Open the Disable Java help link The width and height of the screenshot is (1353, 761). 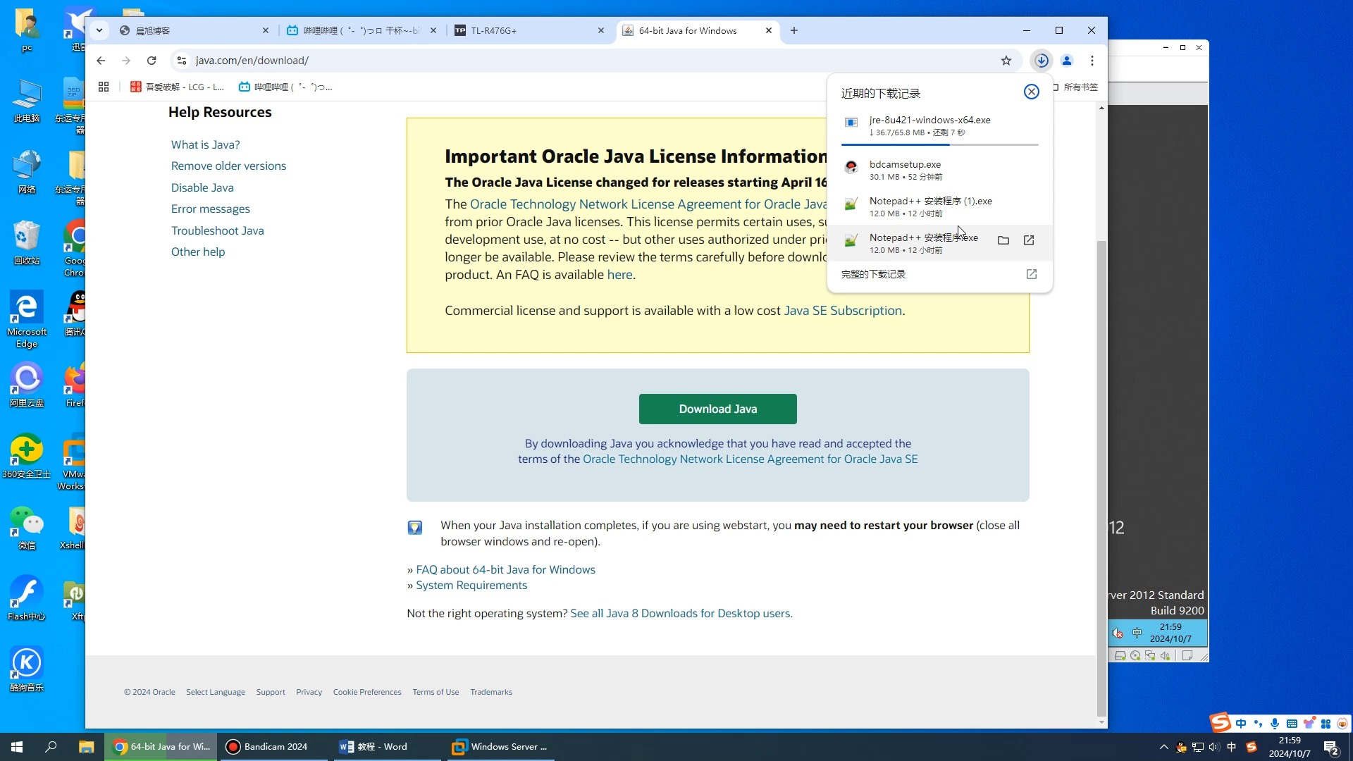(x=202, y=187)
